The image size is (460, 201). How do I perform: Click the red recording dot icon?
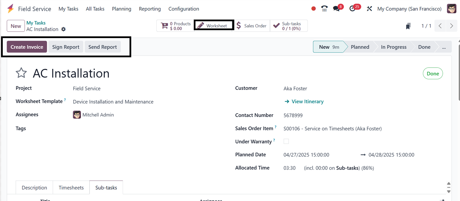pyautogui.click(x=313, y=9)
